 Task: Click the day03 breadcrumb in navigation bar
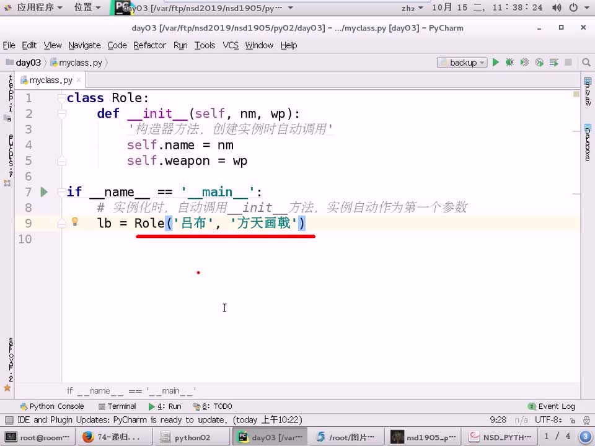[24, 63]
